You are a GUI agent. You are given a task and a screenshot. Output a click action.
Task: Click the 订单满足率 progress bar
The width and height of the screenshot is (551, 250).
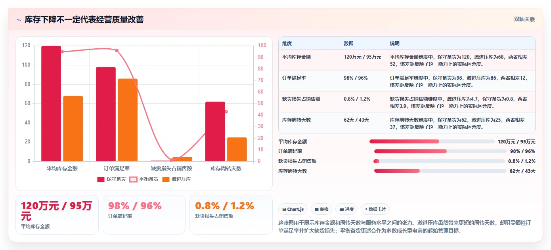click(x=440, y=151)
